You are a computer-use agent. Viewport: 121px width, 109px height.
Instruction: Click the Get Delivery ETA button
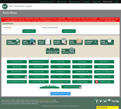29,31
